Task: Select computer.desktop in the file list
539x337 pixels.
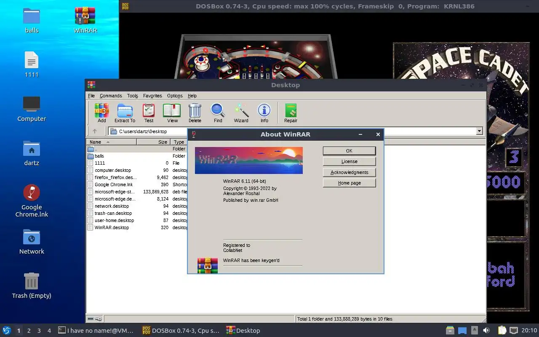Action: (137, 170)
